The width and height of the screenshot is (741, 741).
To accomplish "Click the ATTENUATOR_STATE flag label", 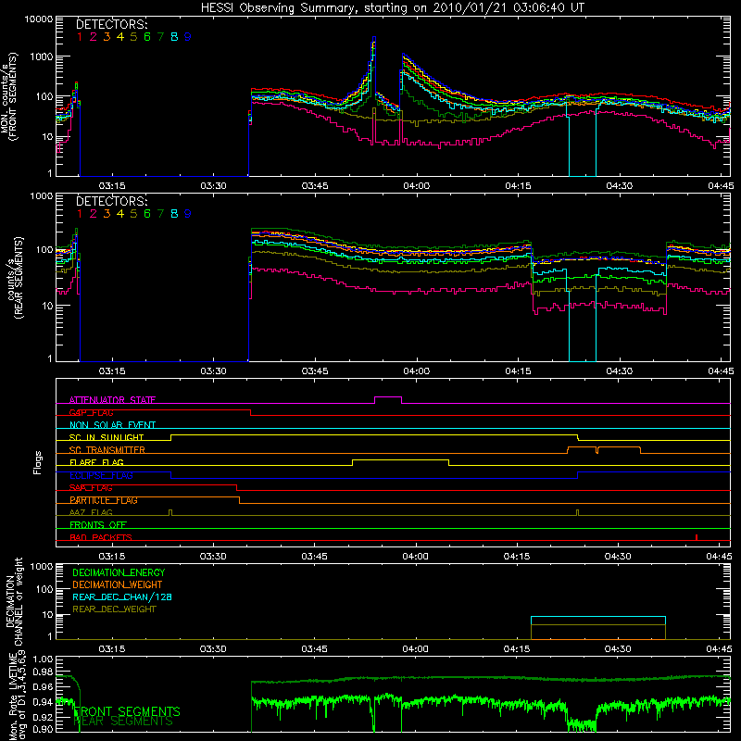I will (112, 400).
